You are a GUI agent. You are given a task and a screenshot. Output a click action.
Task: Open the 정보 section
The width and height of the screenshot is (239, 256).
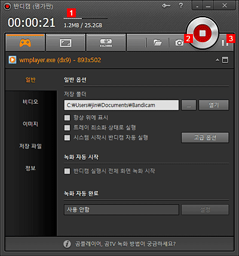(30, 168)
